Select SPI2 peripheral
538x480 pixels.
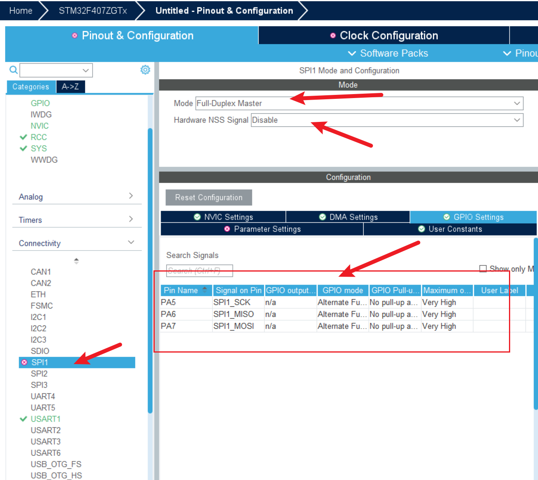(x=39, y=374)
